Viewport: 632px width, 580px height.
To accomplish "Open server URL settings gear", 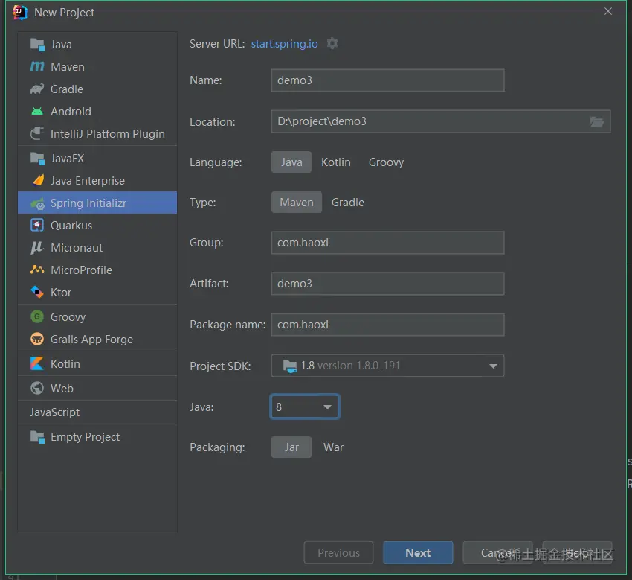I will click(x=332, y=44).
